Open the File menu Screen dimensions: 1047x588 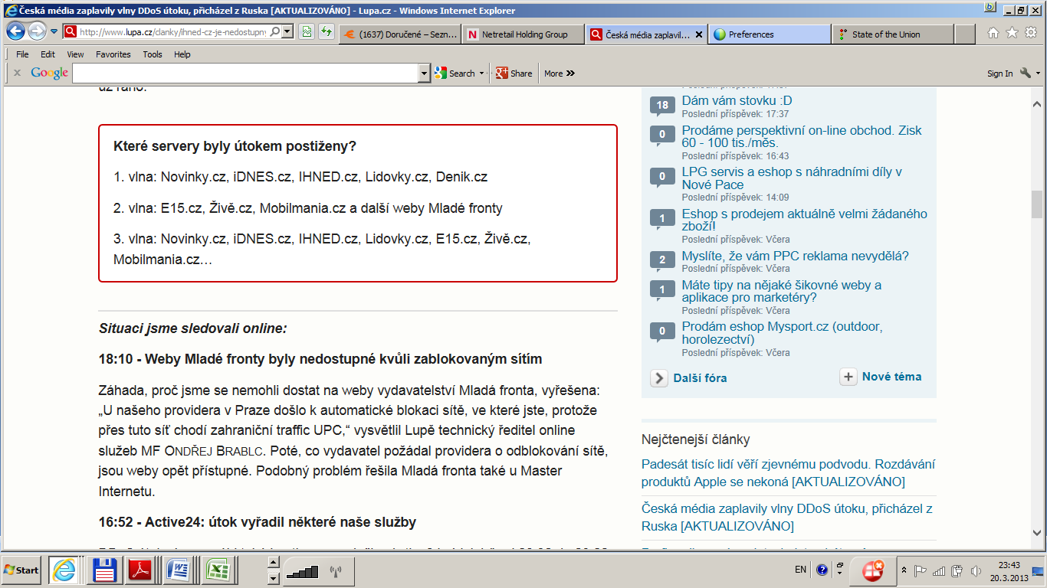pos(22,54)
